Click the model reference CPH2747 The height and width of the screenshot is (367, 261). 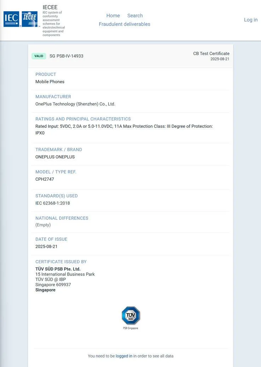[45, 179]
